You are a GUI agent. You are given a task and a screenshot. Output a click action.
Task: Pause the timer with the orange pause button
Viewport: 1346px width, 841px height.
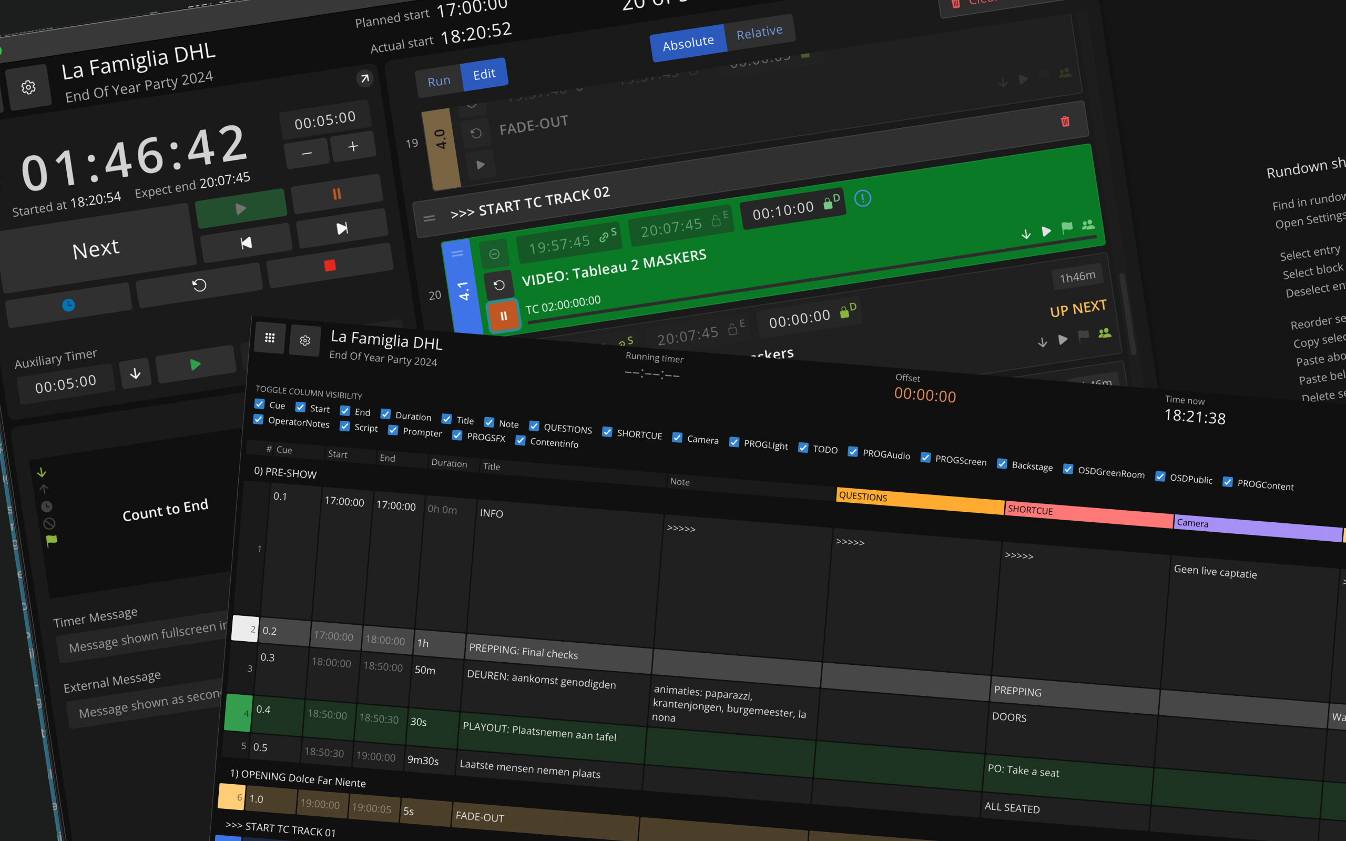pyautogui.click(x=337, y=194)
